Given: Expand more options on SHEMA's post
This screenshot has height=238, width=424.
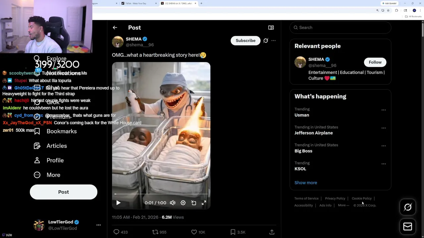Looking at the screenshot, I should tap(273, 41).
